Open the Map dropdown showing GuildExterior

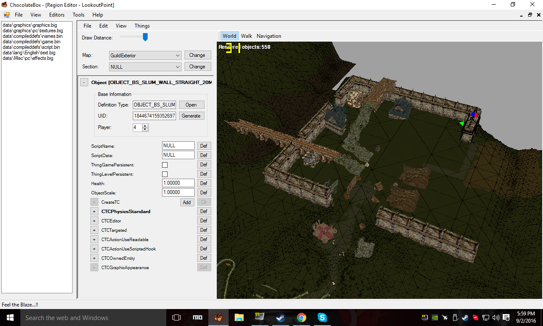coord(145,55)
